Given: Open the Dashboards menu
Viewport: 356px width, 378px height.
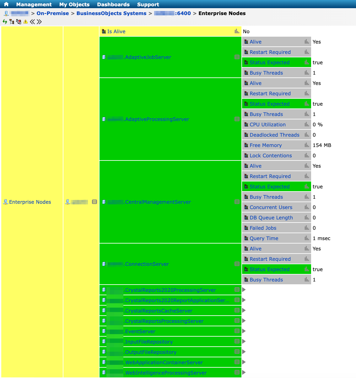Looking at the screenshot, I should point(113,4).
